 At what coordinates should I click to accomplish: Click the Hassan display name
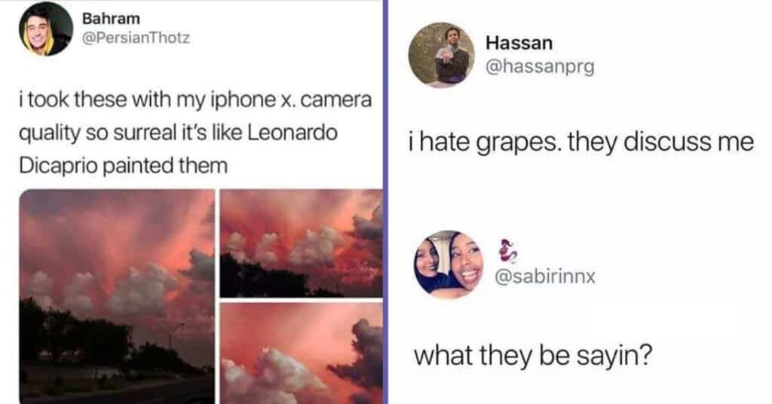coord(519,43)
